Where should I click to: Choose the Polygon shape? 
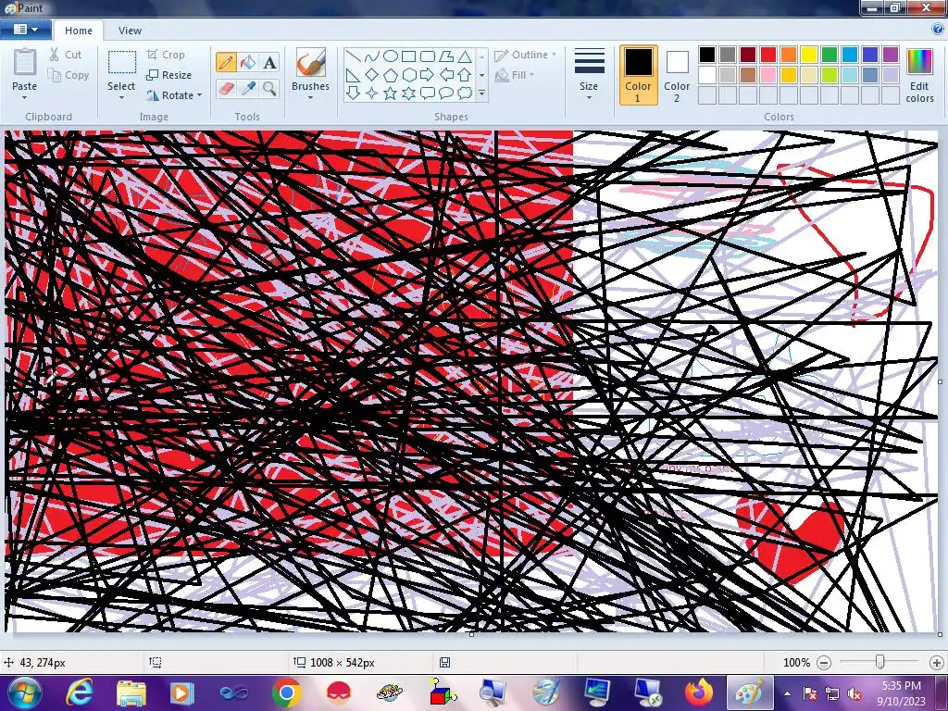tap(446, 56)
